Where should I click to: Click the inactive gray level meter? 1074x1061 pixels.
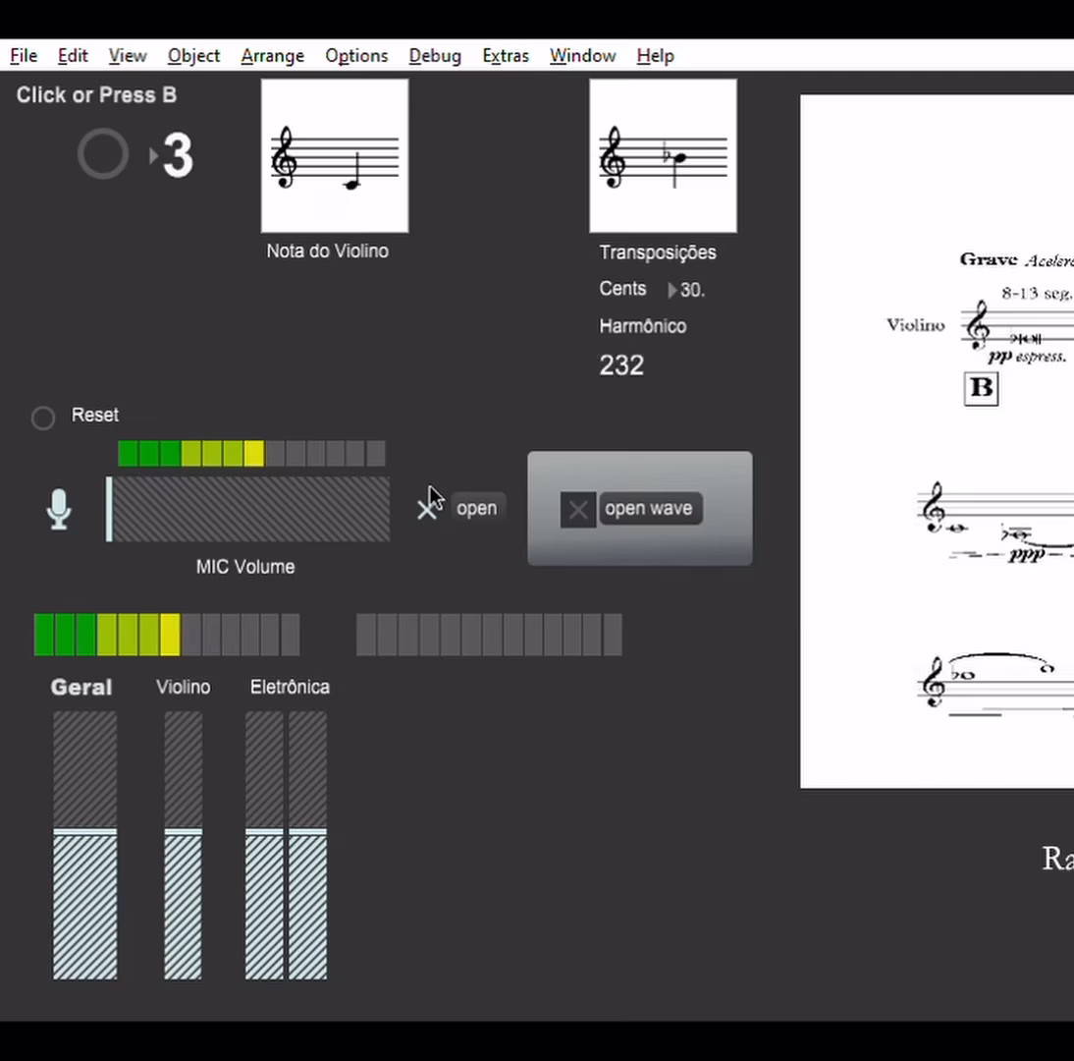coord(489,635)
